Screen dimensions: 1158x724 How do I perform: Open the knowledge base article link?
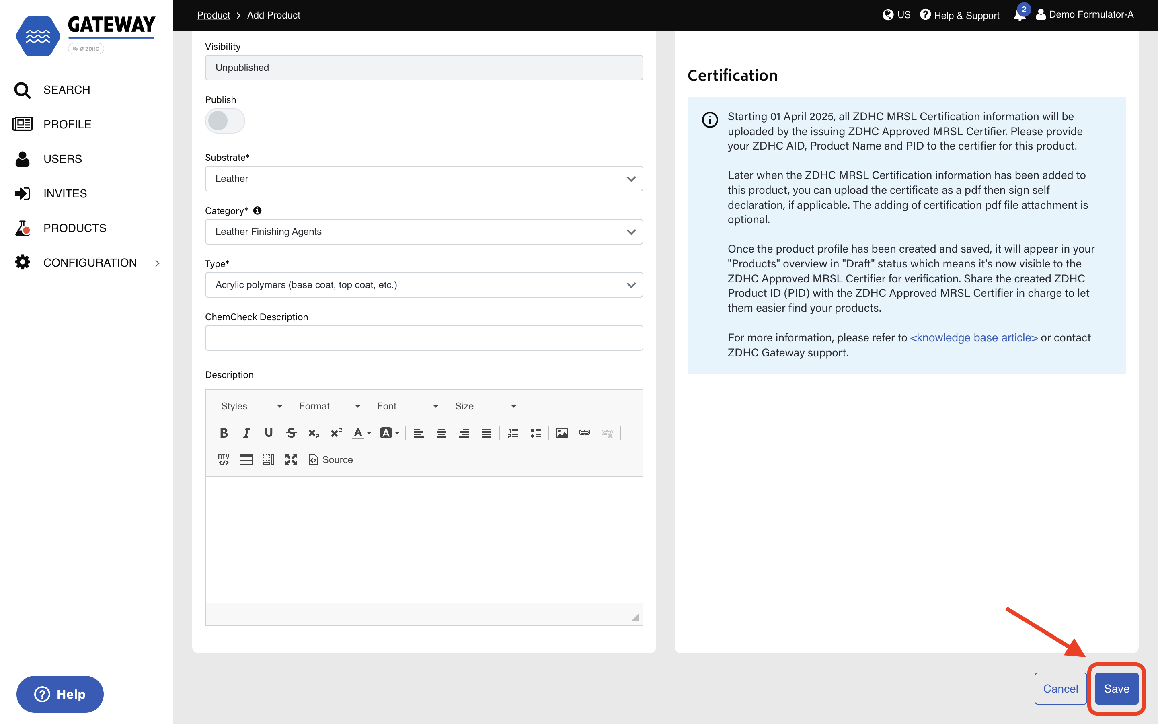(974, 338)
